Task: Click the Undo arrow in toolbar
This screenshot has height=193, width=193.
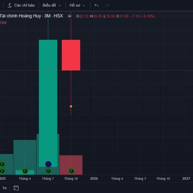Action: [x=96, y=5]
